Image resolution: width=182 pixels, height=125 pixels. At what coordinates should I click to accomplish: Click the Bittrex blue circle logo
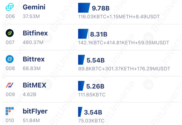[x=10, y=59]
